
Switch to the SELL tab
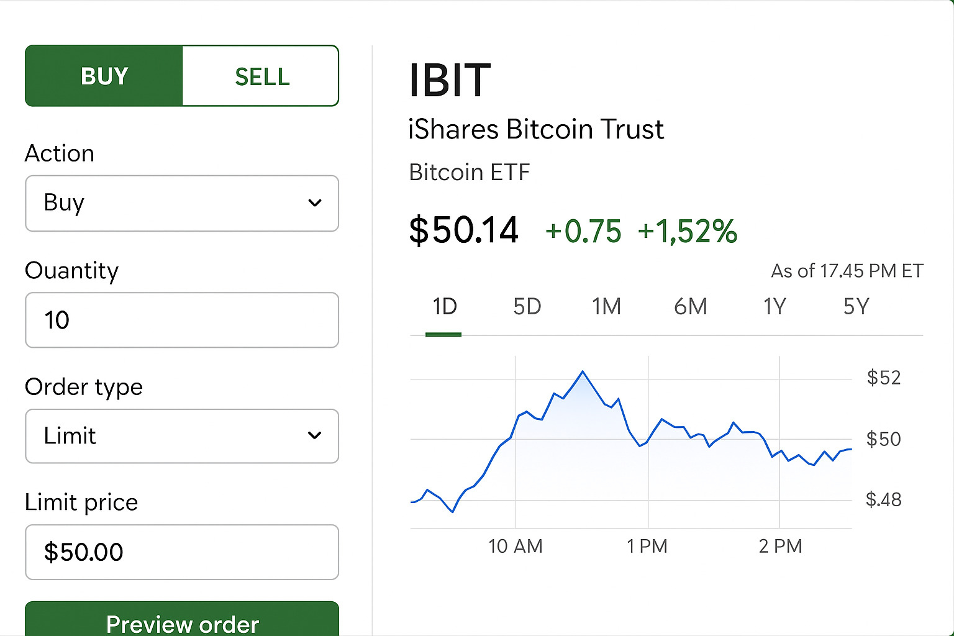[261, 76]
